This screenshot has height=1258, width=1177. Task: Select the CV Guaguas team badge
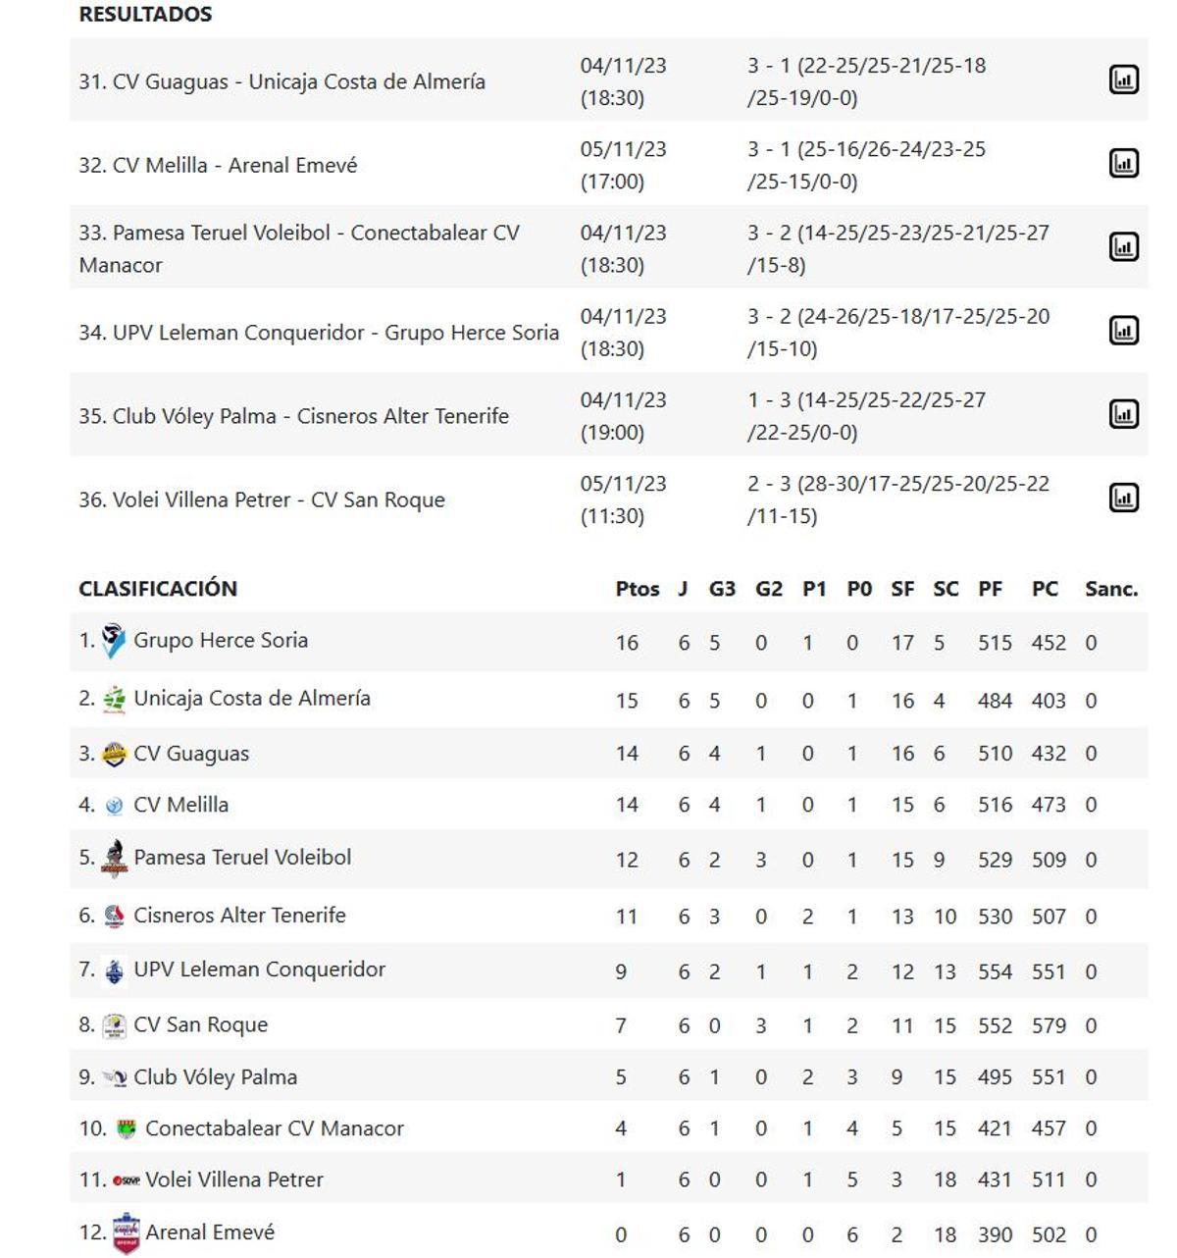[112, 753]
